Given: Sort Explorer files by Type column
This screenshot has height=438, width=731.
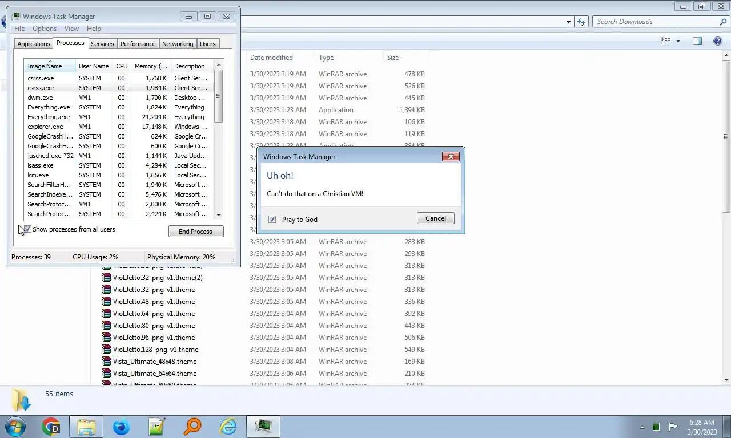Looking at the screenshot, I should pyautogui.click(x=349, y=58).
